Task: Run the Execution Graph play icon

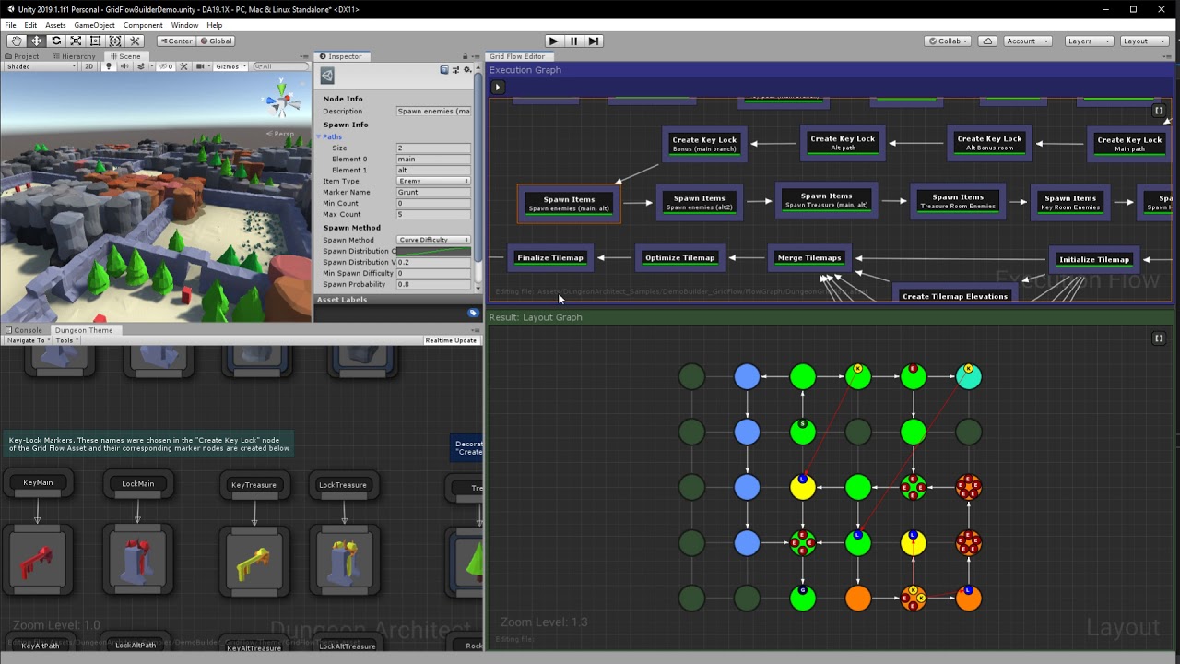Action: tap(497, 87)
